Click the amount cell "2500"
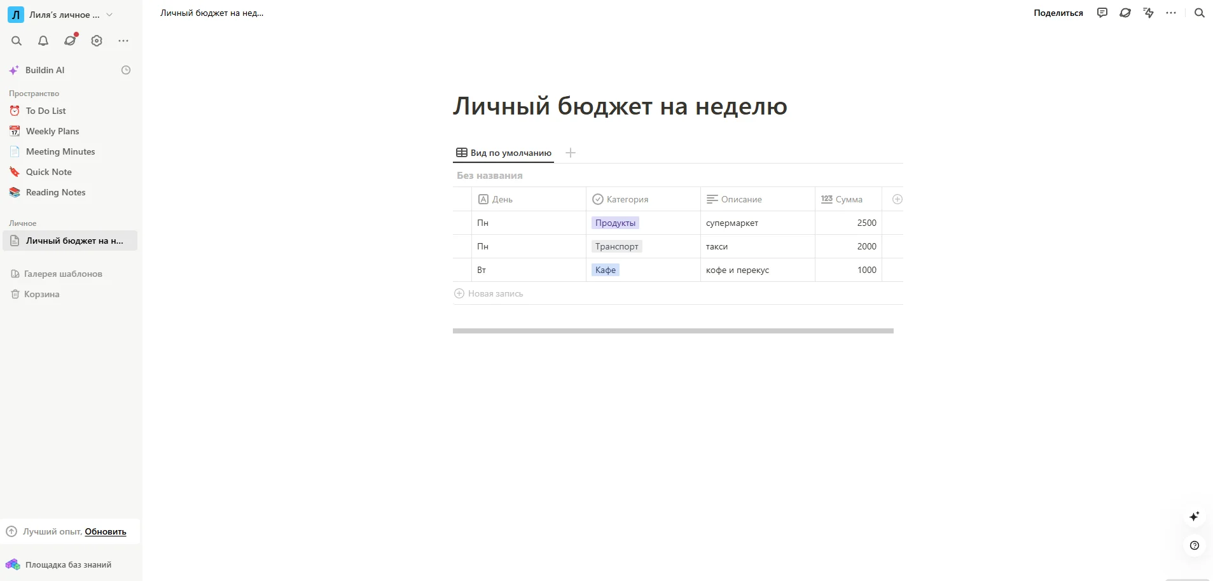Screen dimensions: 1213x581 tap(849, 223)
